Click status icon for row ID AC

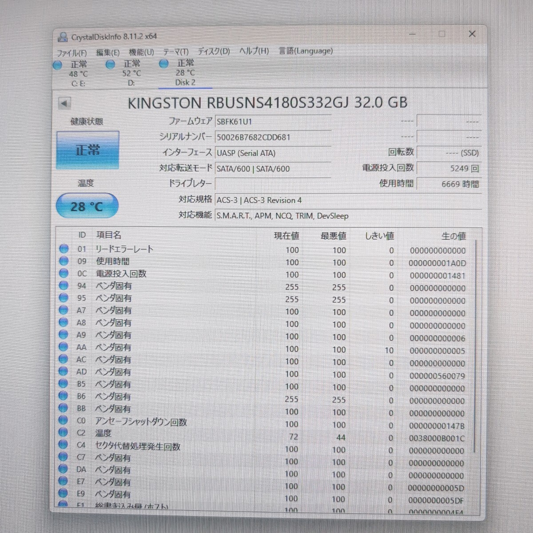(64, 359)
